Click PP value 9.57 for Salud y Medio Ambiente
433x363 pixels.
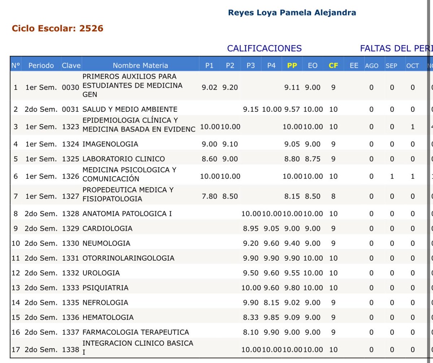tap(292, 109)
